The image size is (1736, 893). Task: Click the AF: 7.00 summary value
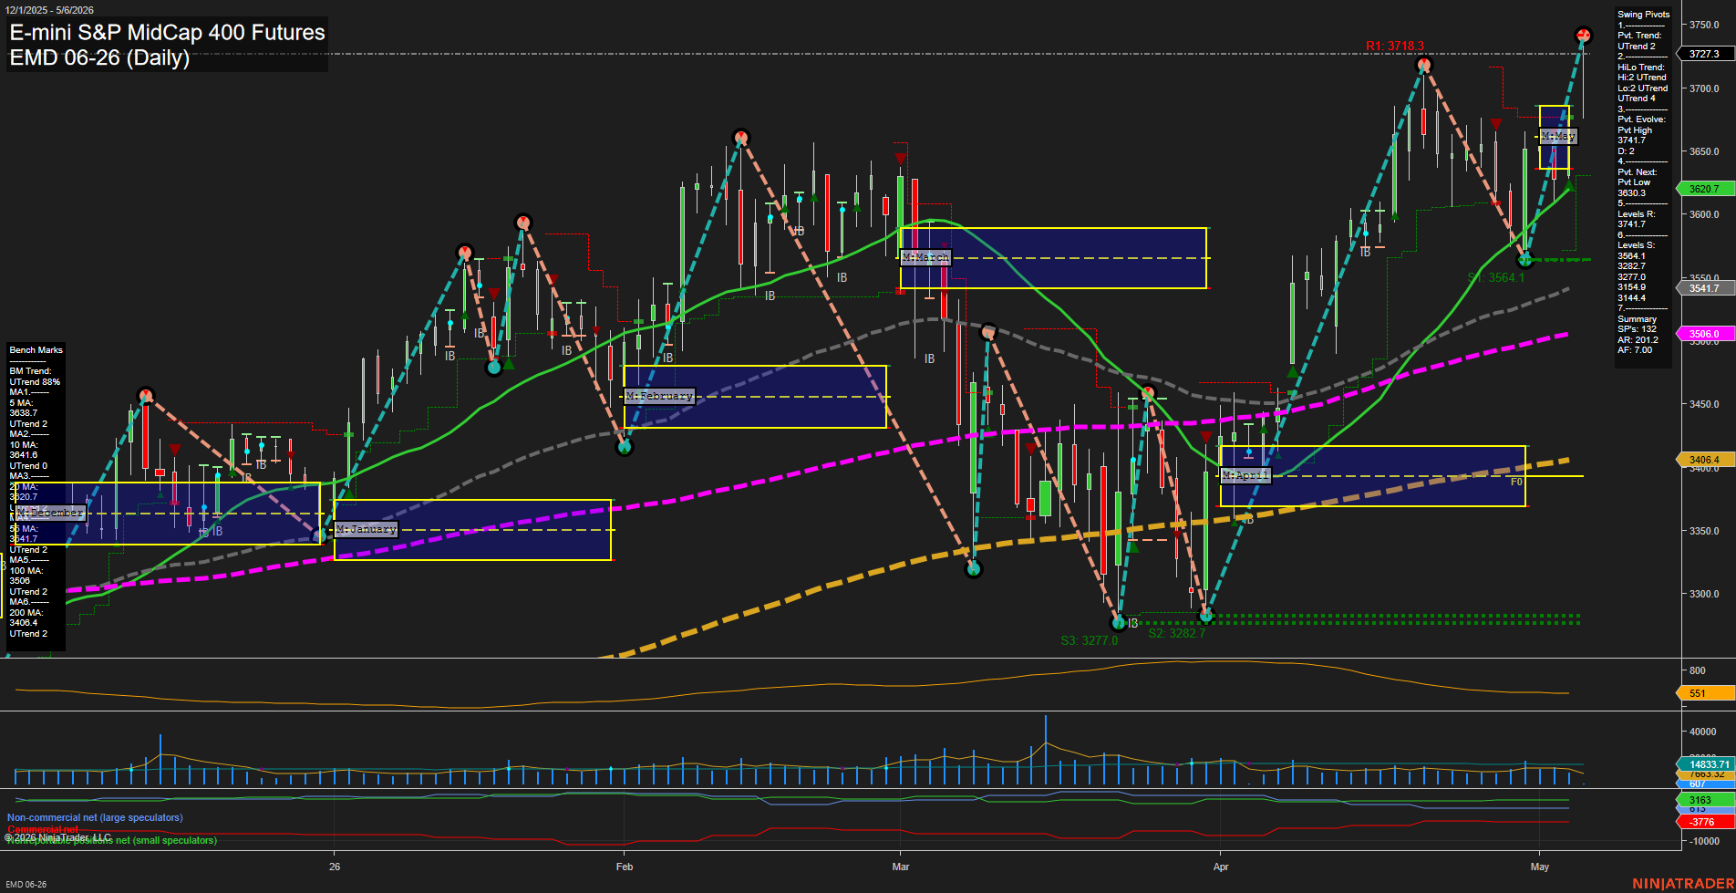[1635, 350]
